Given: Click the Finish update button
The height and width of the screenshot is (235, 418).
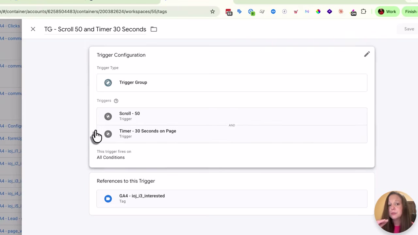Looking at the screenshot, I should pos(410,11).
